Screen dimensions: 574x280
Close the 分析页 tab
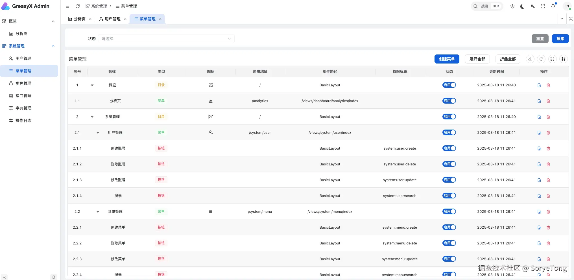90,19
